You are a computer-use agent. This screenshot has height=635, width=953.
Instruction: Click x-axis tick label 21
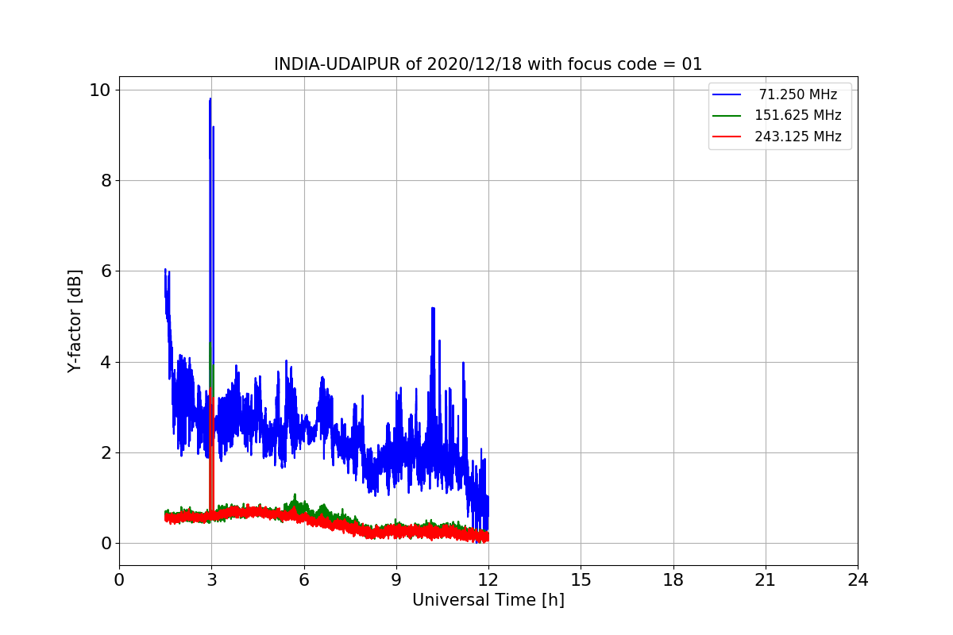pyautogui.click(x=766, y=580)
